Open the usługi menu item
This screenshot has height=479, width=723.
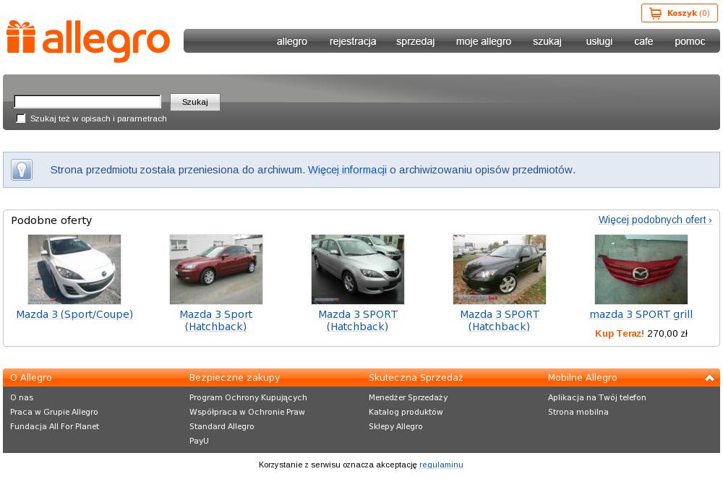click(599, 41)
